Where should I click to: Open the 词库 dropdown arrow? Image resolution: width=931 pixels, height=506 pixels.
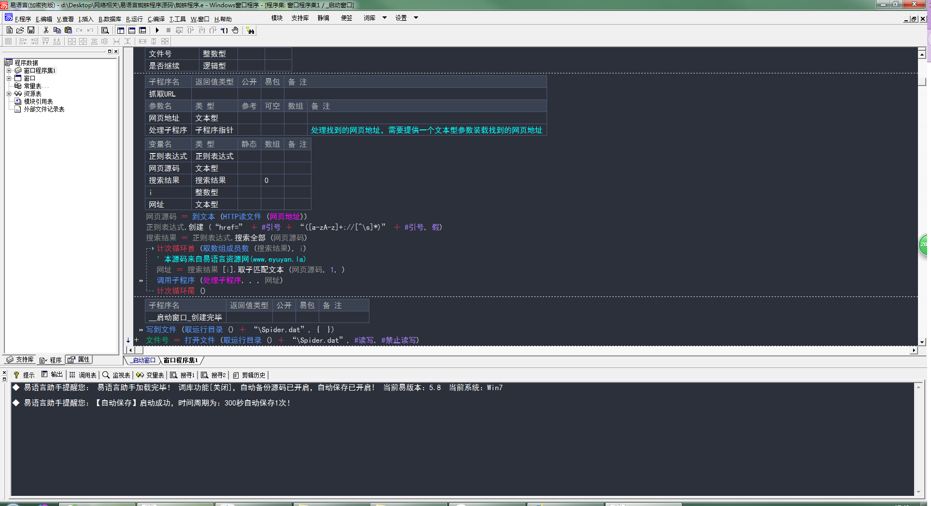(385, 18)
